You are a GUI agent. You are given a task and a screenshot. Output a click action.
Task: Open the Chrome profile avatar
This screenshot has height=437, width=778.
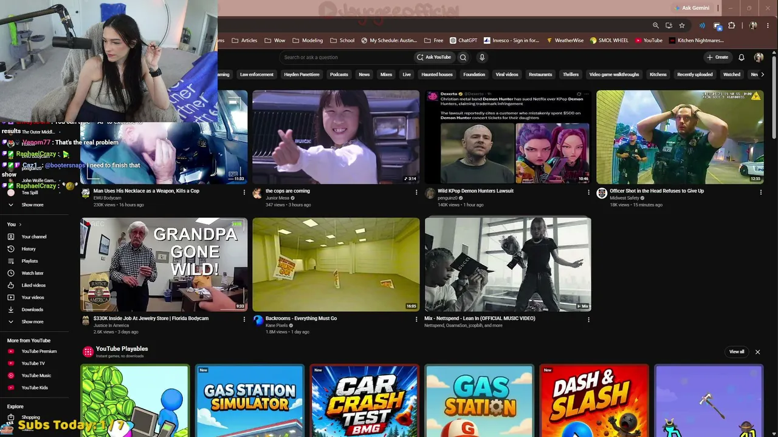coord(754,25)
